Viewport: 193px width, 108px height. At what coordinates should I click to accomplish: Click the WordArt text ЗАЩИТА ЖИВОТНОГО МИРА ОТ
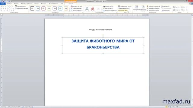coord(103,41)
